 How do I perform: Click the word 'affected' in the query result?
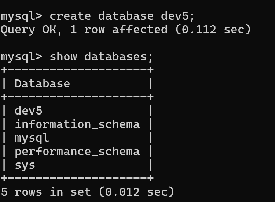click(140, 29)
